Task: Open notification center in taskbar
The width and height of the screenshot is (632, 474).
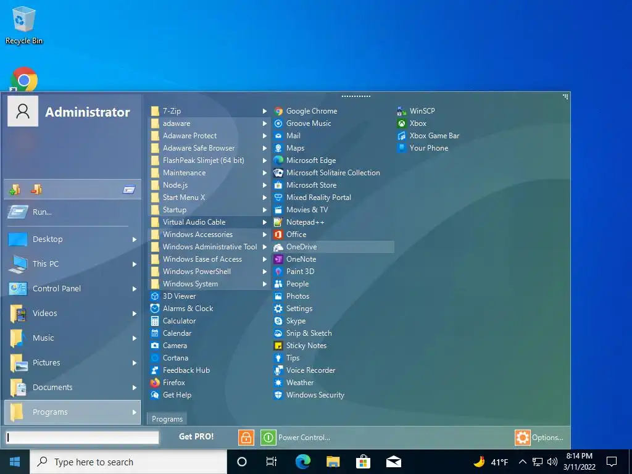Action: 612,462
